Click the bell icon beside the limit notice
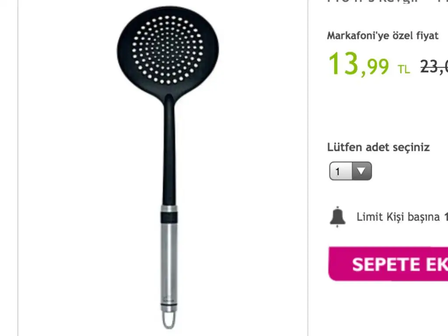Image resolution: width=448 pixels, height=336 pixels. 338,217
